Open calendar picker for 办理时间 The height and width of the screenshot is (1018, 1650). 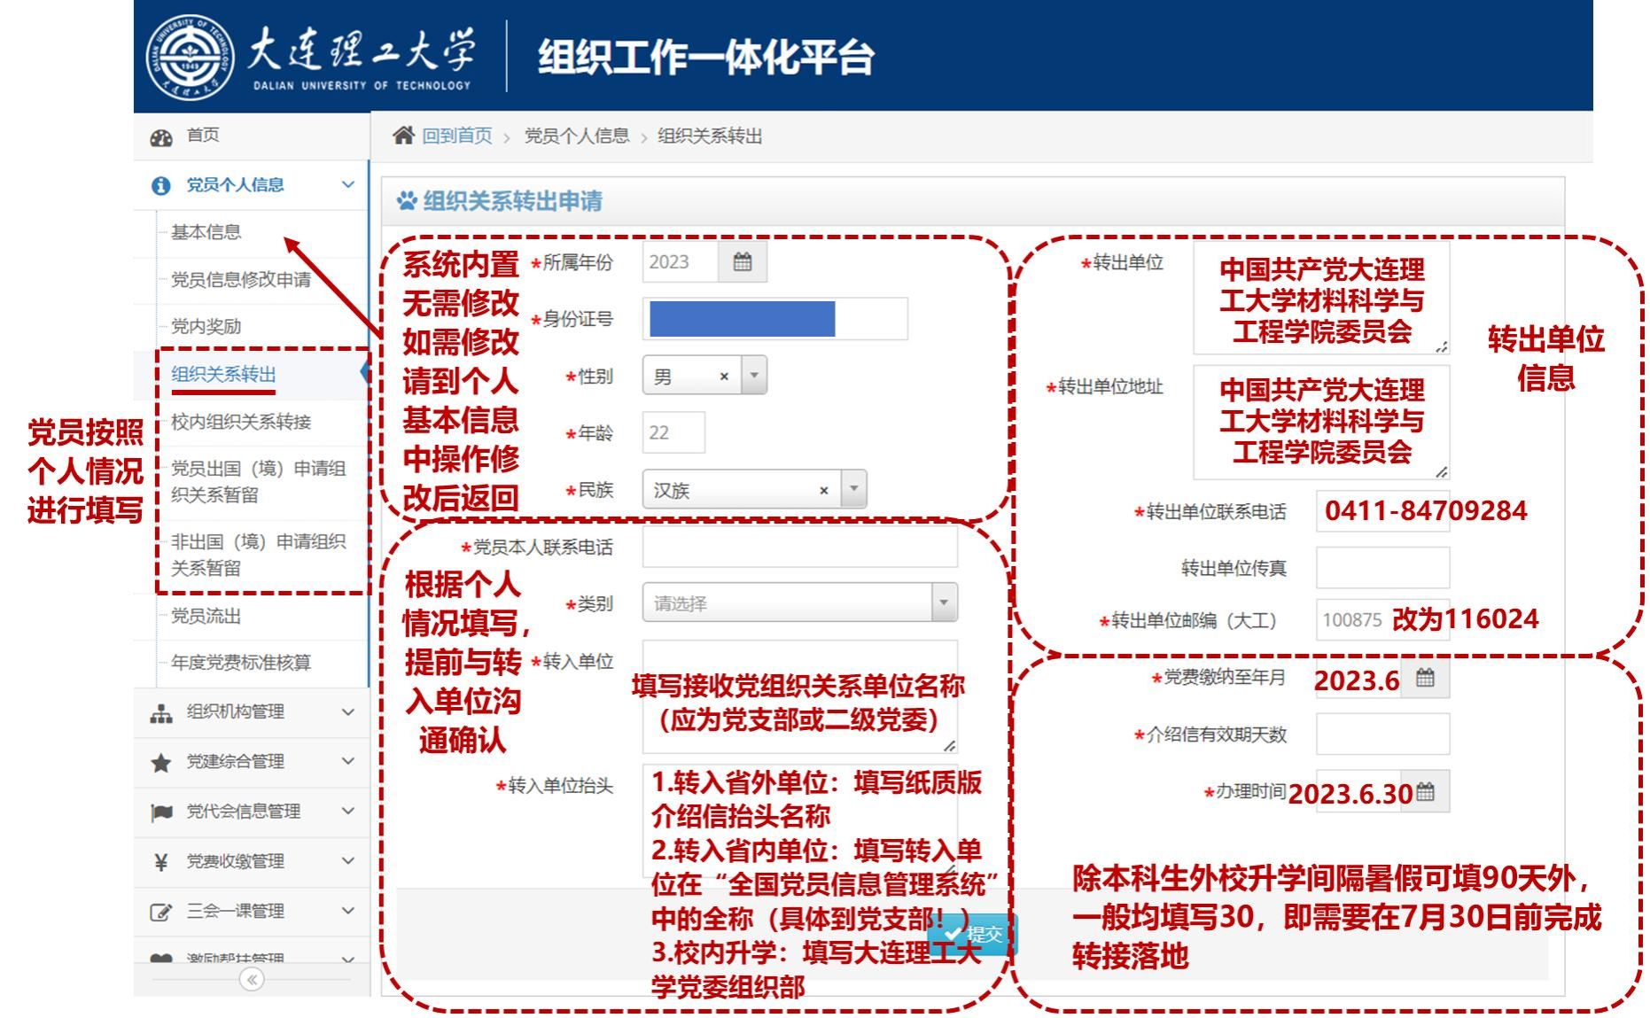(x=1426, y=792)
